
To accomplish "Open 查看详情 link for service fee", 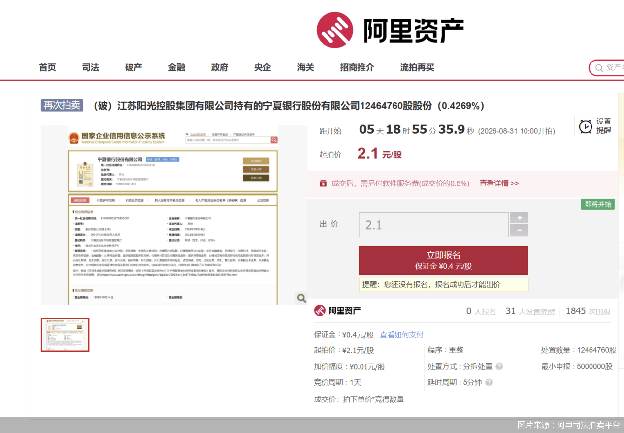I will coord(499,183).
